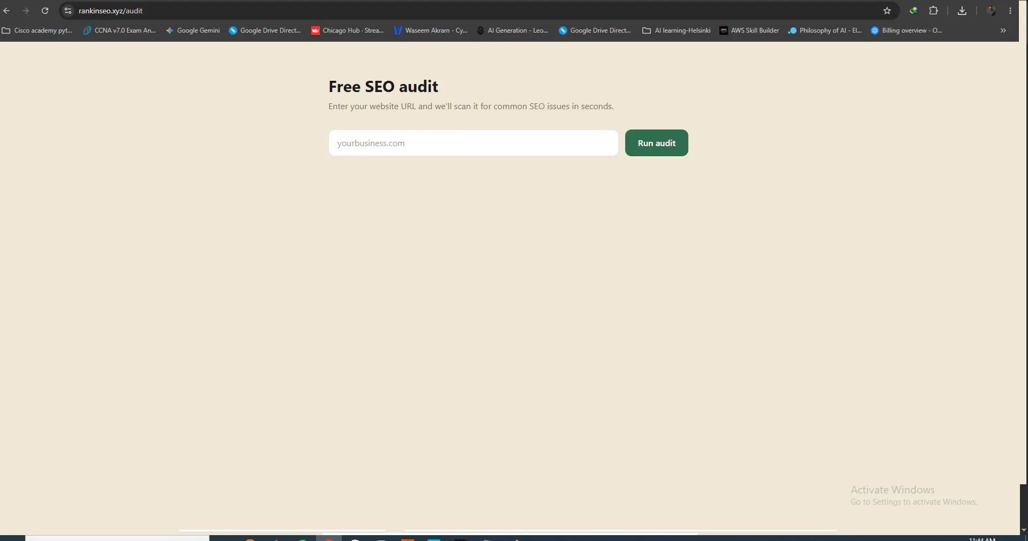Open the Billing overview - O... bookmark
Image resolution: width=1028 pixels, height=541 pixels.
[x=906, y=31]
